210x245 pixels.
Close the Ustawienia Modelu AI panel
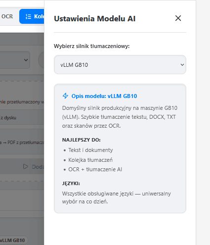point(178,18)
